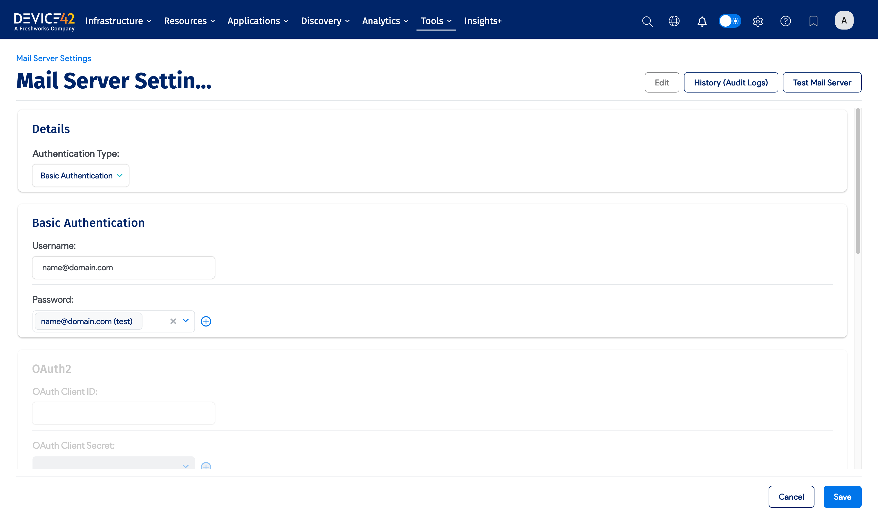This screenshot has width=878, height=515.
Task: Open the notifications bell
Action: (702, 21)
